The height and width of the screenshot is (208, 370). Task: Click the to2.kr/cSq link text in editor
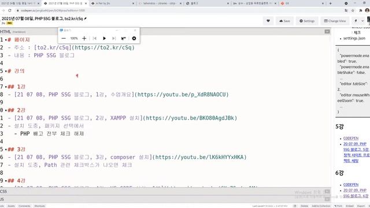click(x=53, y=47)
